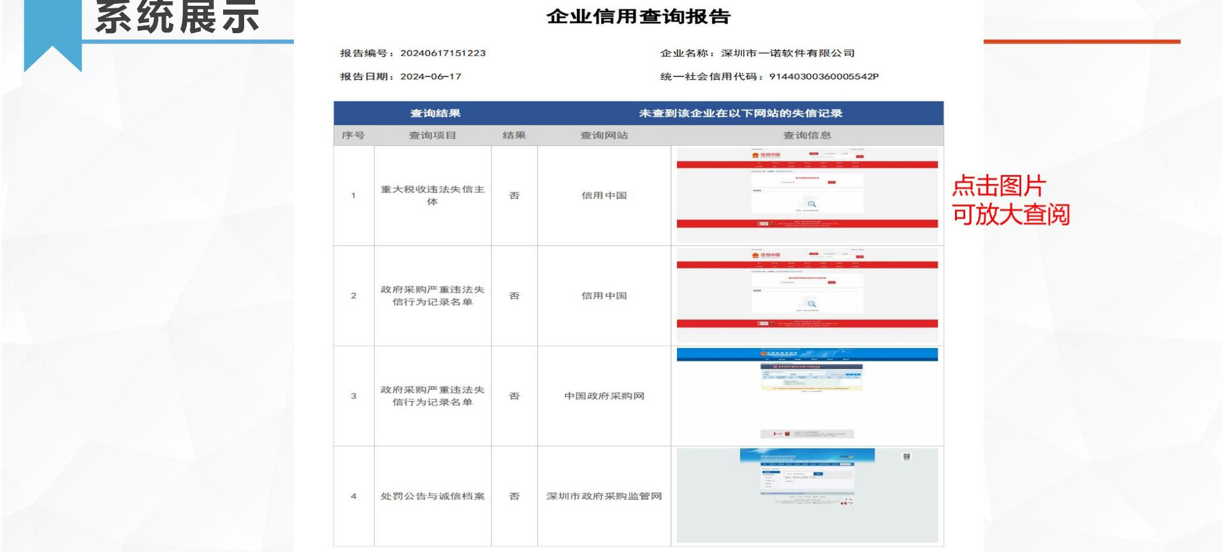Screen dimensions: 1224x552
Task: Click sequence number 2 cell
Action: [354, 296]
